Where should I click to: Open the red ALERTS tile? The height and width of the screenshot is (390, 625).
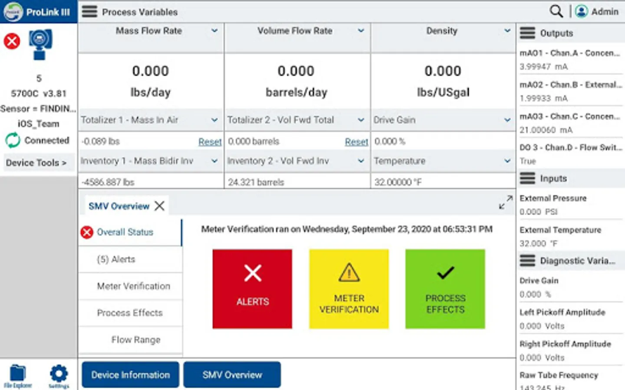click(252, 289)
